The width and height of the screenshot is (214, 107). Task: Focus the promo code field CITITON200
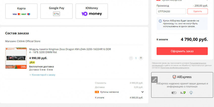pyautogui.click(x=171, y=11)
